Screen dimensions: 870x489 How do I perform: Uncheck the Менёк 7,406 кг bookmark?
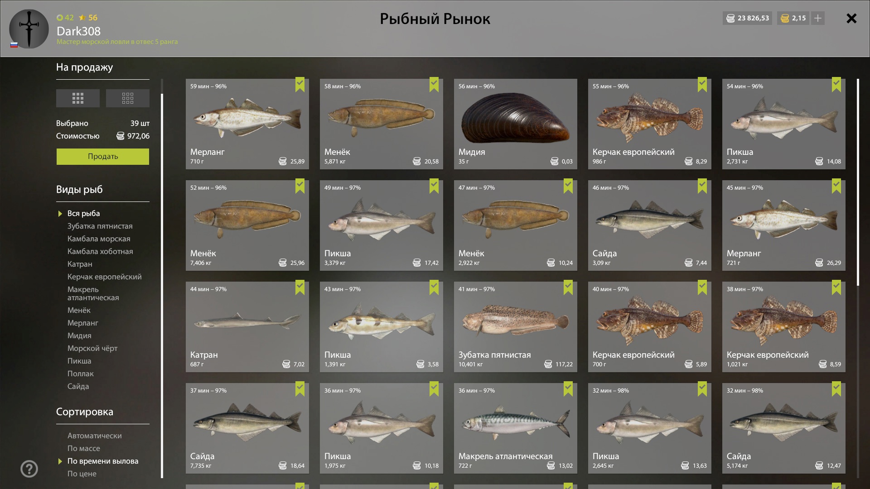point(300,186)
